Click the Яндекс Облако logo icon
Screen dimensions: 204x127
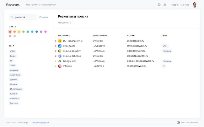pyautogui.click(x=60, y=56)
